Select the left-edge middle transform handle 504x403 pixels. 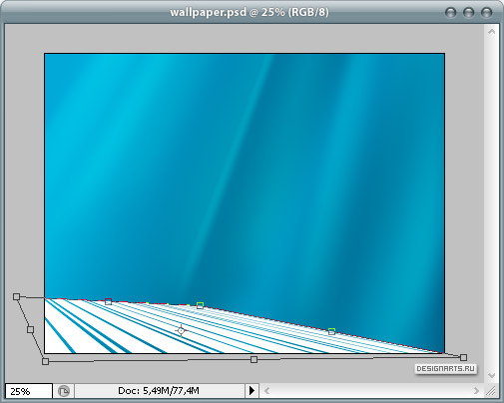pyautogui.click(x=30, y=330)
